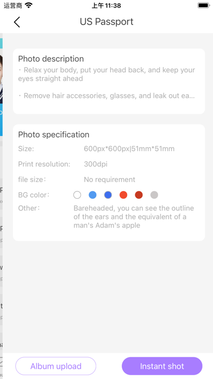Viewport: 213px width, 379px height.
Task: Tap the clock showing 11:38
Action: tap(106, 5)
